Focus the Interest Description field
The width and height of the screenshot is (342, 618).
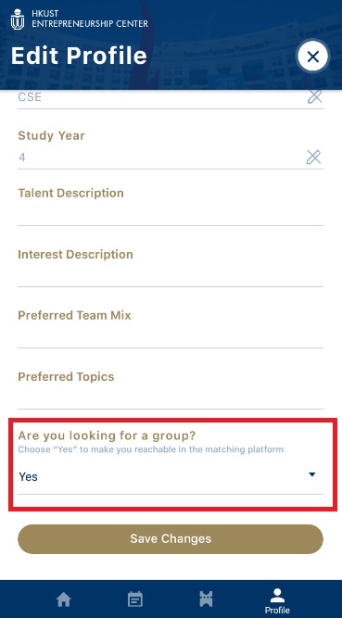tap(171, 275)
